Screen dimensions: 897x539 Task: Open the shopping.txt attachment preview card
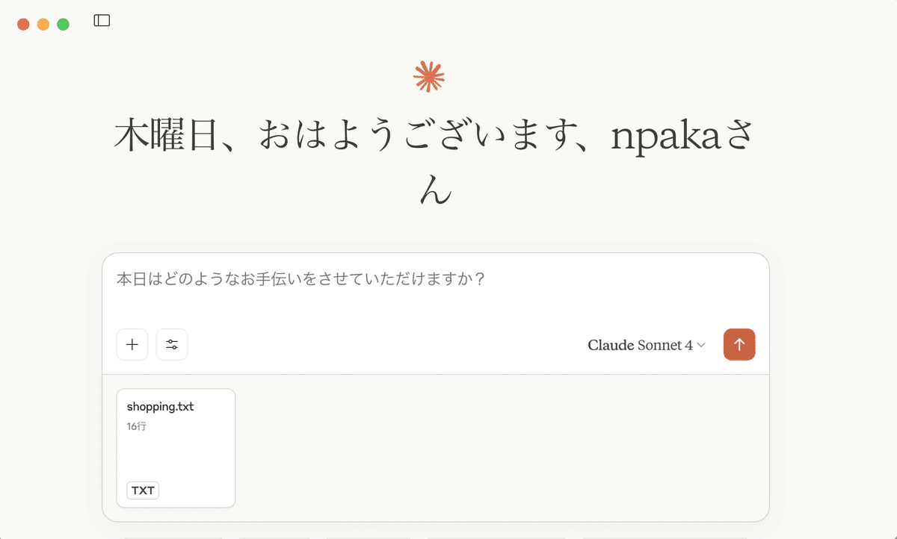(176, 448)
